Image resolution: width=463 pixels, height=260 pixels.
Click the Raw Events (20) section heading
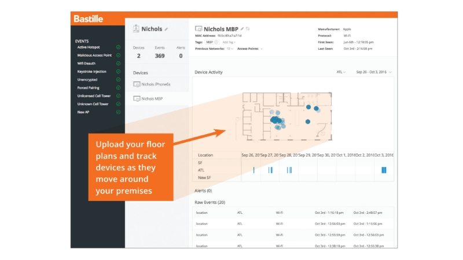coord(210,202)
